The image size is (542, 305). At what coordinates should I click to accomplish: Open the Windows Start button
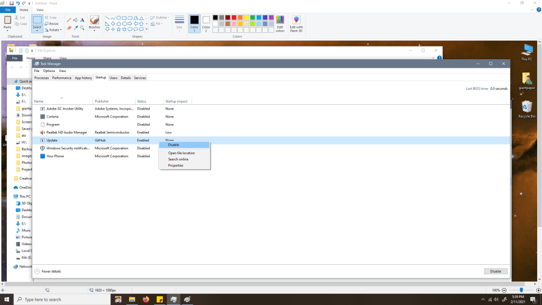[6, 300]
